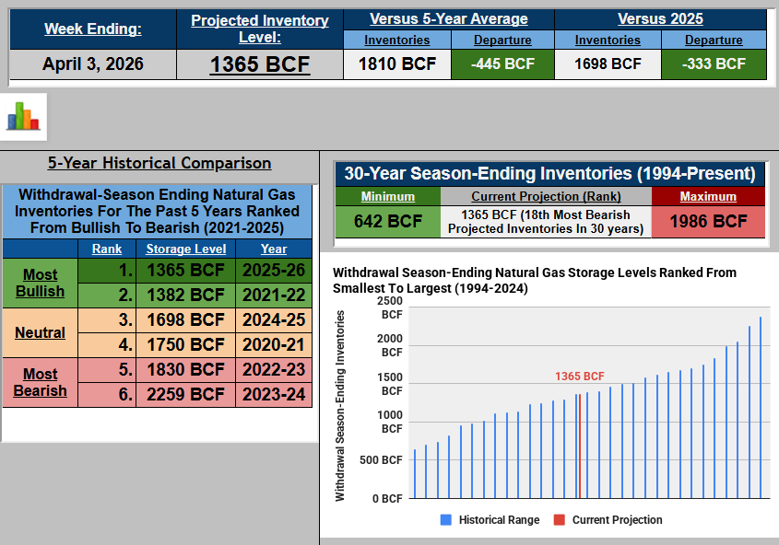Click the Neutral category label

click(x=41, y=332)
